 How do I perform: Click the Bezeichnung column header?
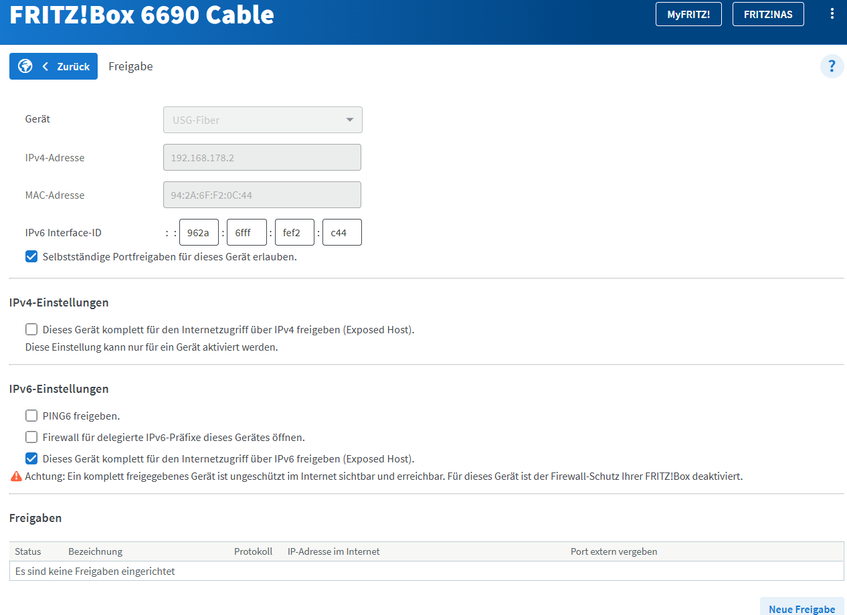pos(95,551)
